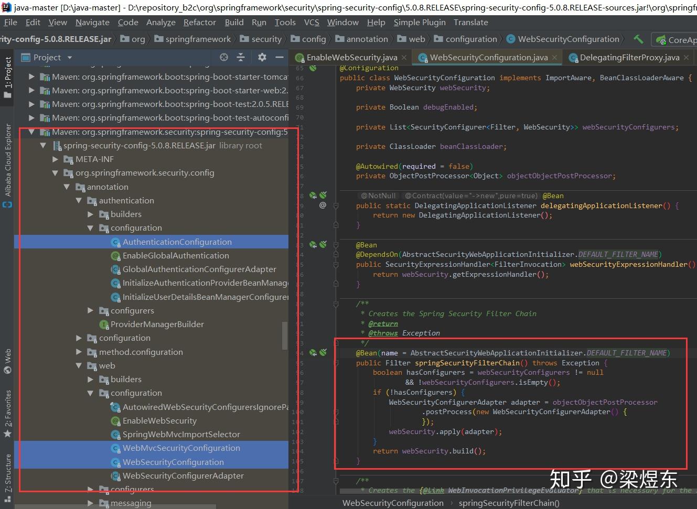The image size is (697, 509).
Task: Select EnableGlobalAuthentication annotation in tree
Action: (176, 255)
